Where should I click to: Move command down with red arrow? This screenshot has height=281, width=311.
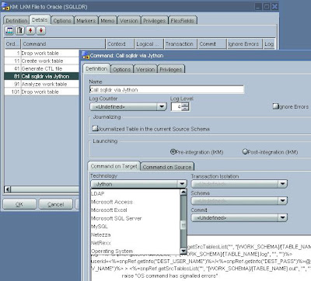tap(40, 30)
